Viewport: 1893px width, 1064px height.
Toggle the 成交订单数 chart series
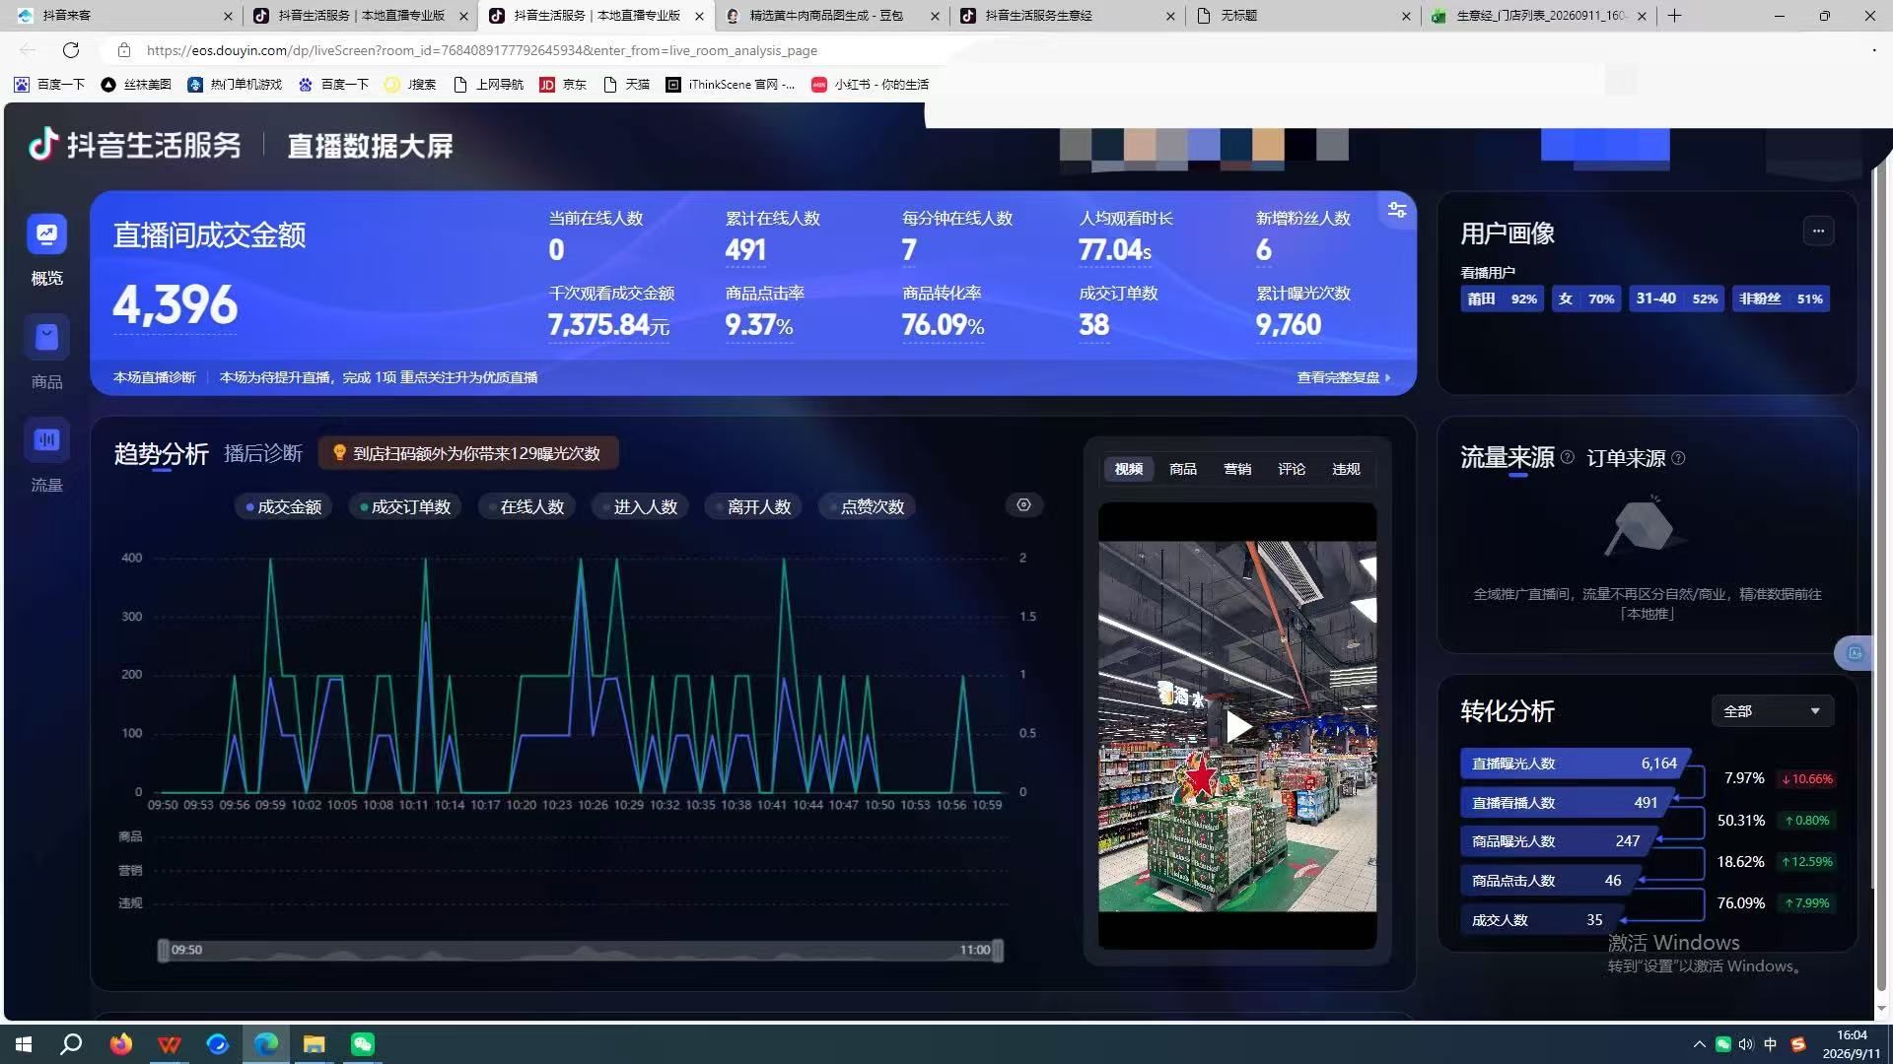point(405,506)
